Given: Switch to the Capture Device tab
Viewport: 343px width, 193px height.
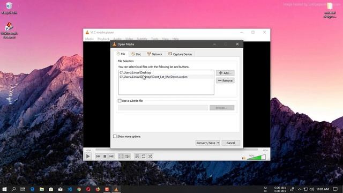Looking at the screenshot, I should pyautogui.click(x=180, y=54).
